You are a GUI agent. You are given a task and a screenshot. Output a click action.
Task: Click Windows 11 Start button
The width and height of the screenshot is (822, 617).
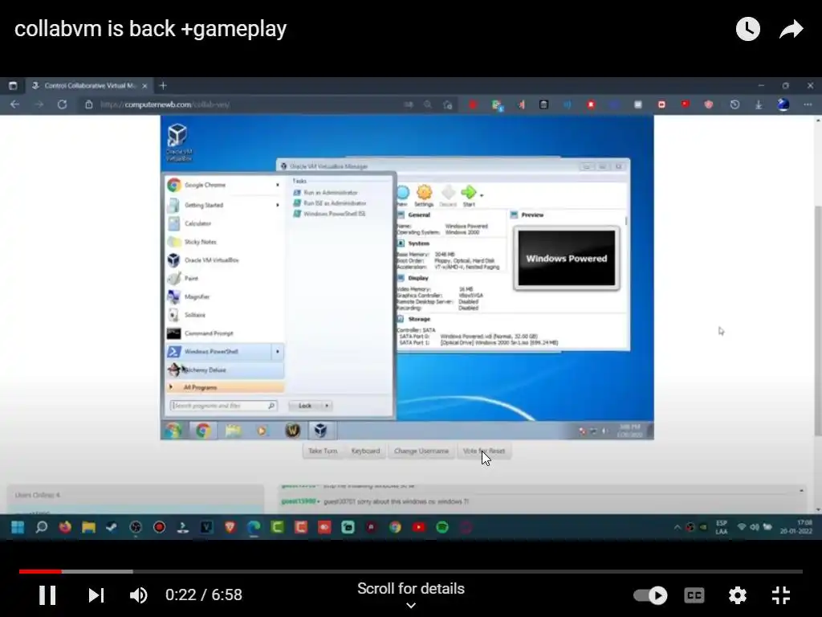click(18, 527)
